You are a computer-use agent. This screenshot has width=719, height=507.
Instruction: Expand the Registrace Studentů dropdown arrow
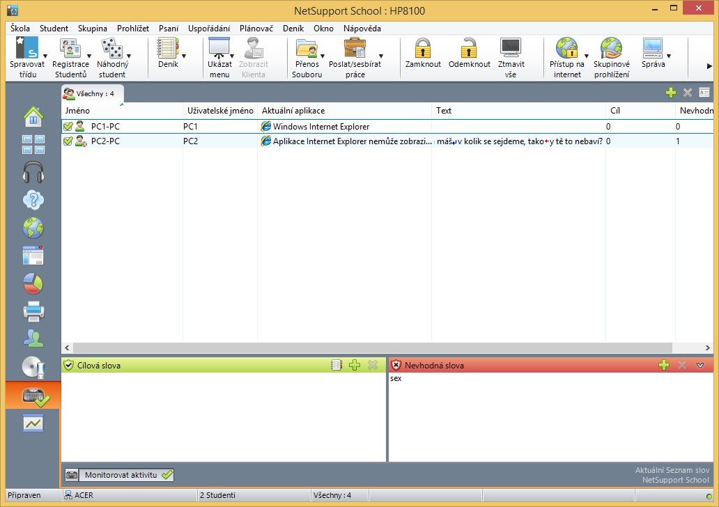coord(89,56)
